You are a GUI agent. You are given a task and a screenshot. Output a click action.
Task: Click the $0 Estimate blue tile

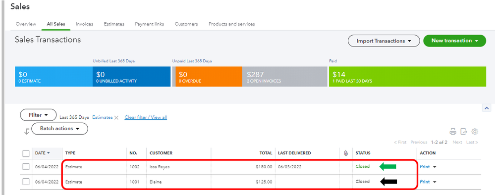coord(54,77)
